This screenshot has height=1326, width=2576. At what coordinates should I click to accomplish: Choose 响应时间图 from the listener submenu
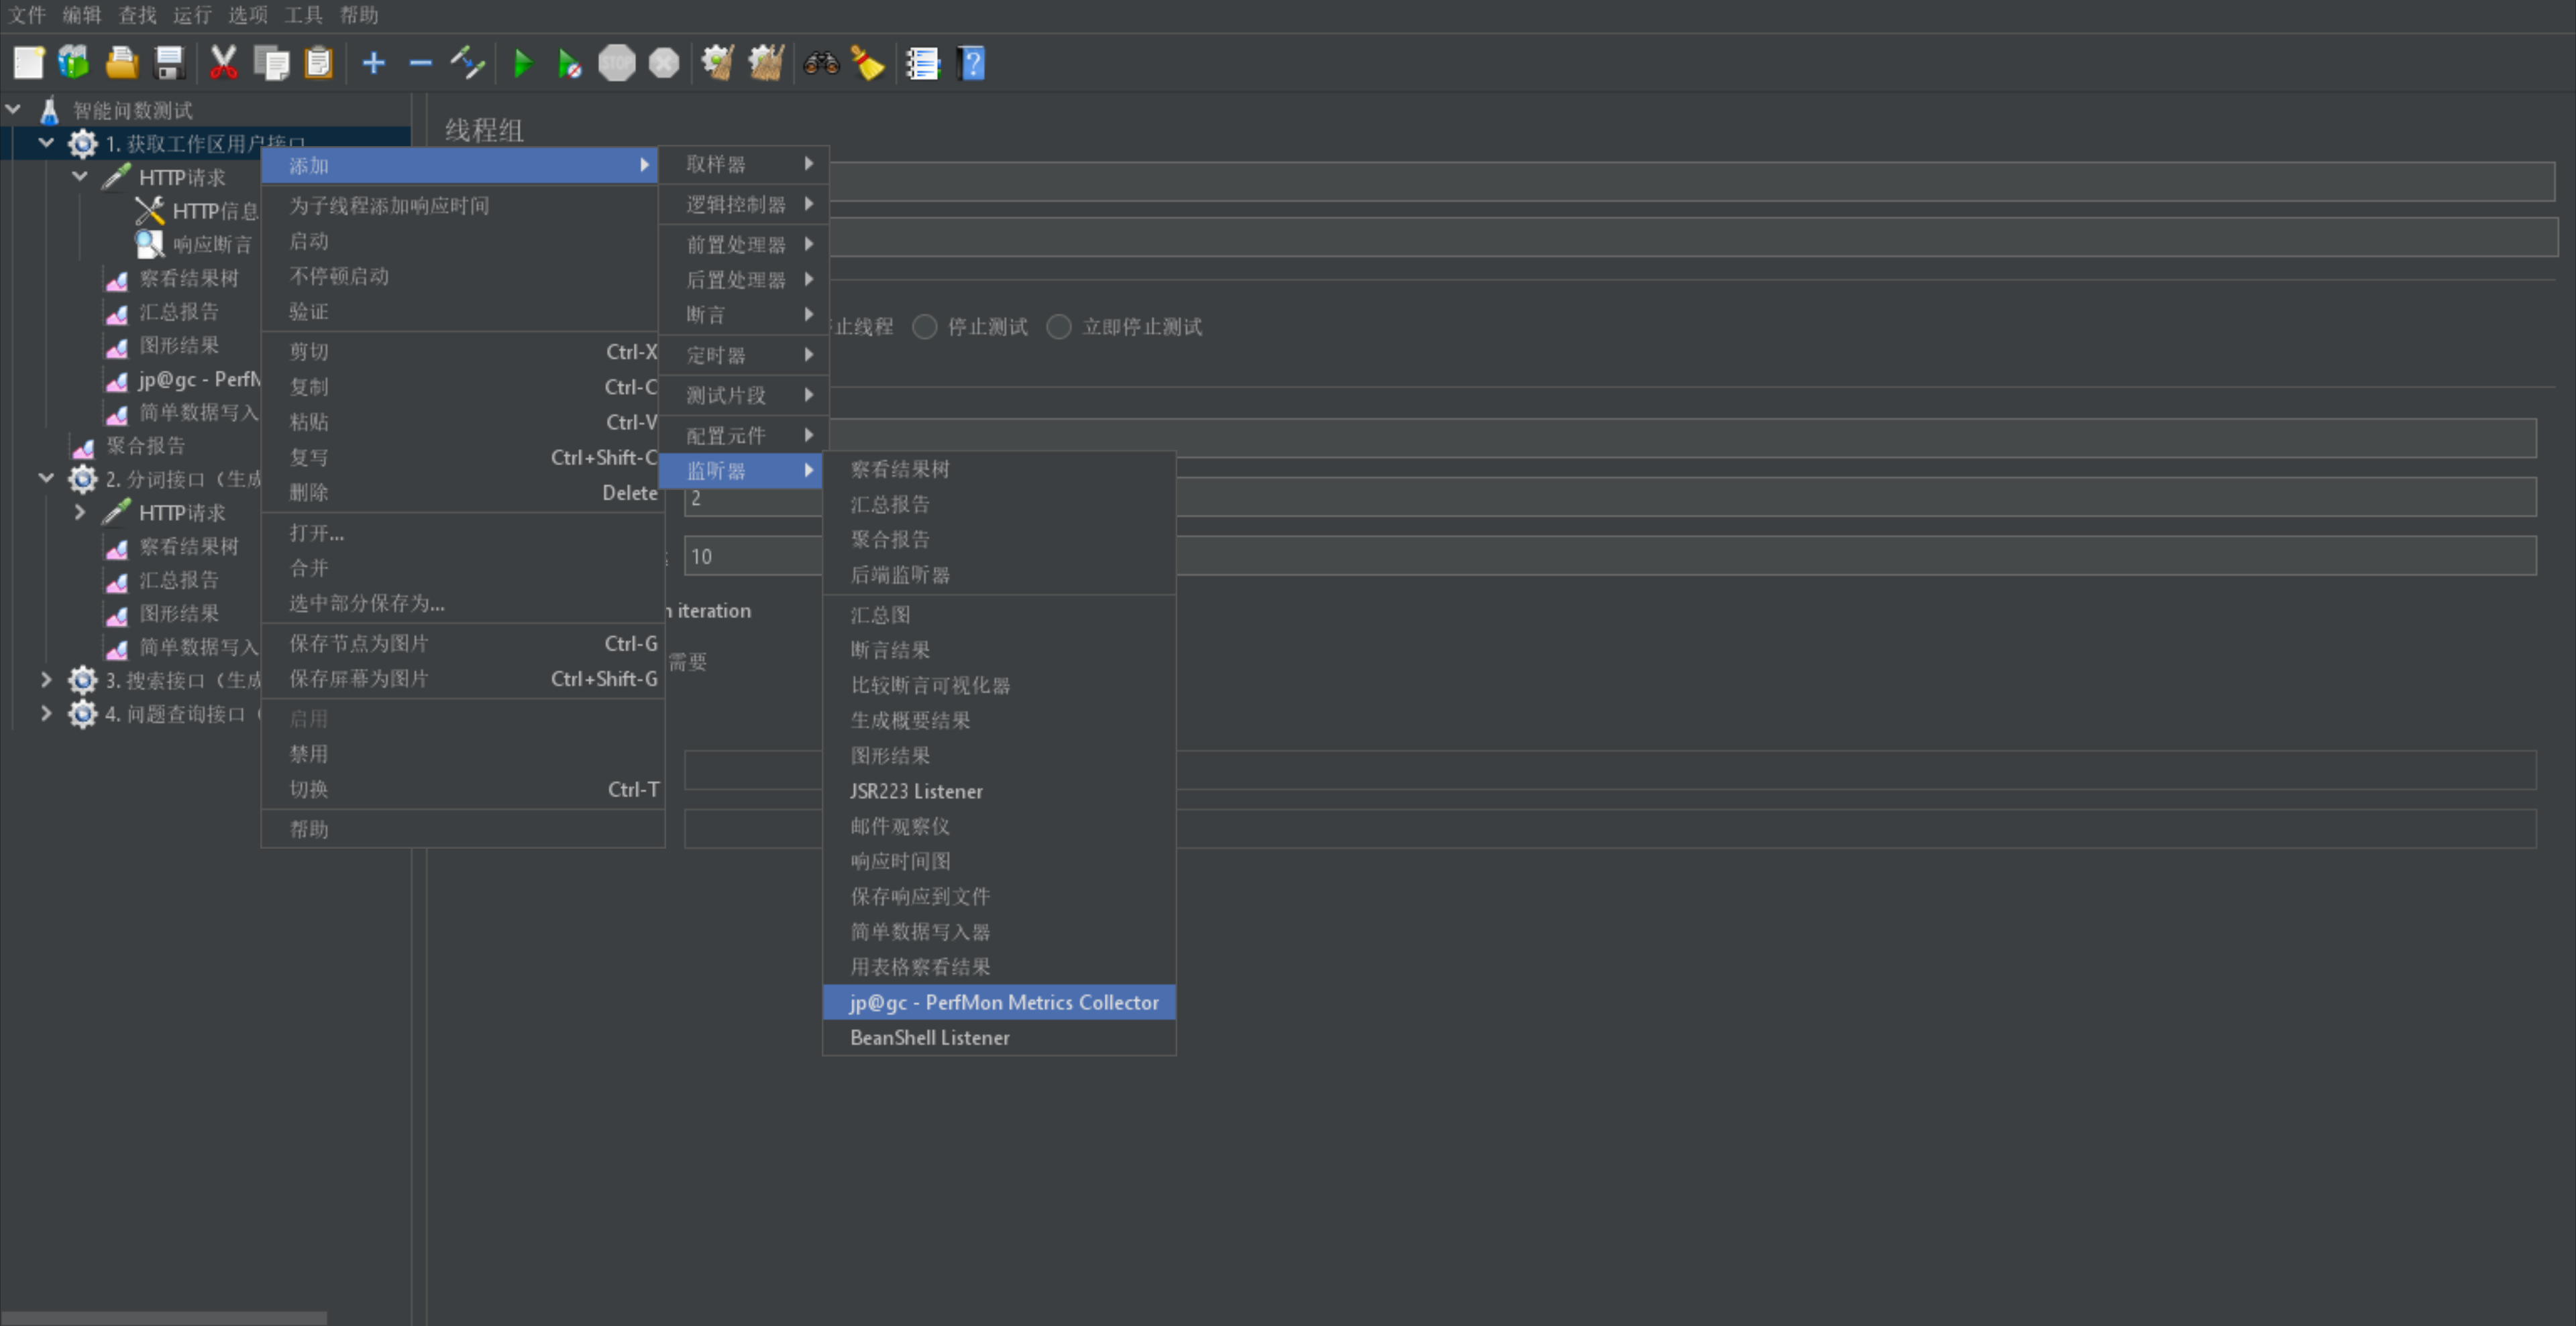(999, 861)
